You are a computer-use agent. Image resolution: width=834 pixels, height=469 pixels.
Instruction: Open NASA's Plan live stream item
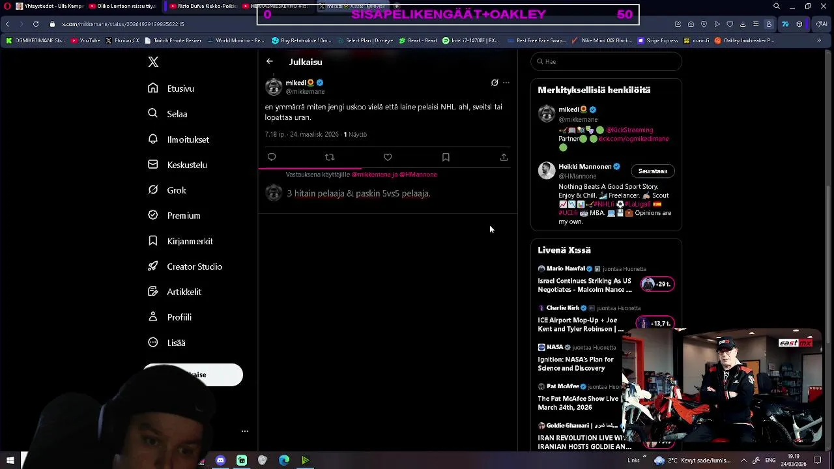pyautogui.click(x=576, y=363)
